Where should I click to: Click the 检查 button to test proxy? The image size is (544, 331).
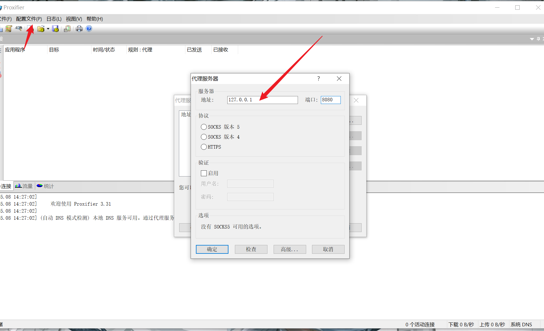(251, 249)
